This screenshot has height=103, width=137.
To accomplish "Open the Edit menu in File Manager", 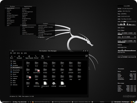I will [14, 53].
